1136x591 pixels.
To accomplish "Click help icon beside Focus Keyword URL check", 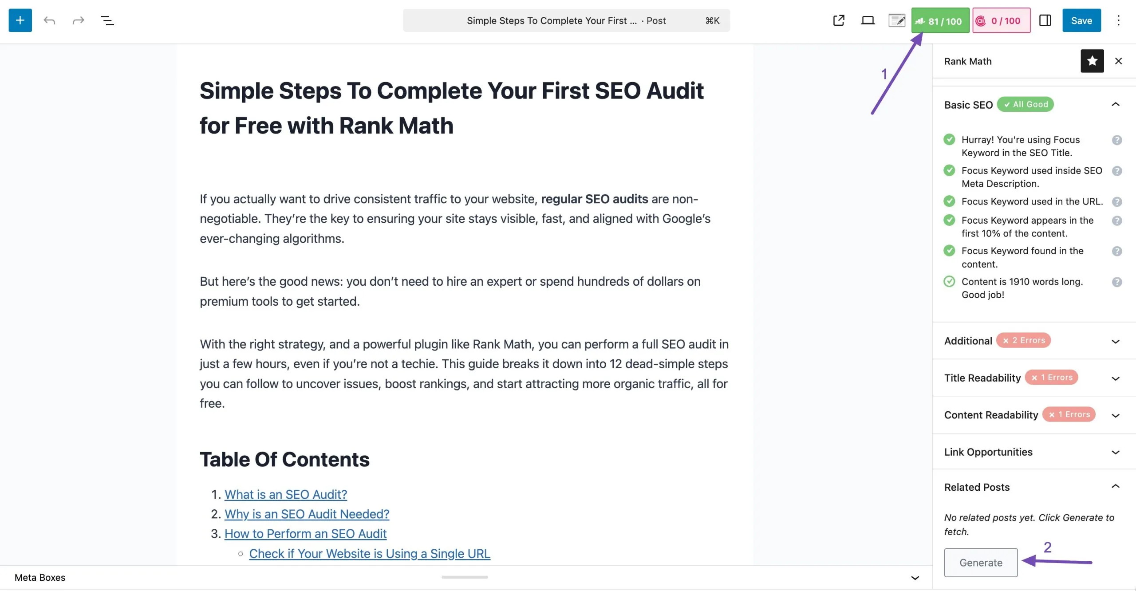I will pos(1117,202).
